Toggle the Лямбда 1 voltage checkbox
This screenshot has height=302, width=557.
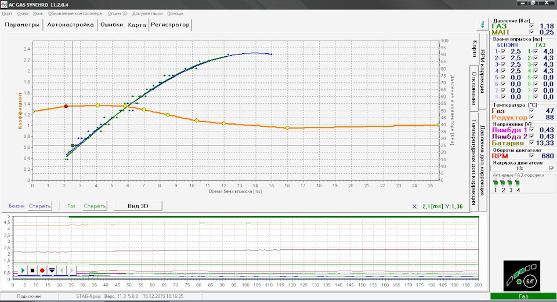coord(531,130)
